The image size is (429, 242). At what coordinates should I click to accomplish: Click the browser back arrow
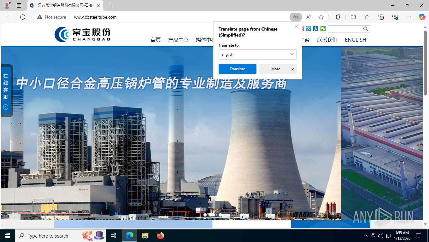click(9, 17)
